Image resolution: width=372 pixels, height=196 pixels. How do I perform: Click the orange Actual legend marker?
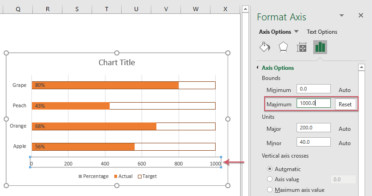click(x=116, y=176)
